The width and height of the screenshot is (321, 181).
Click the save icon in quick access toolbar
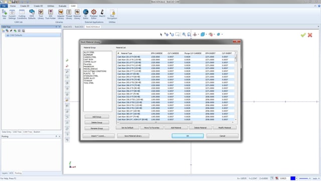tap(13, 2)
